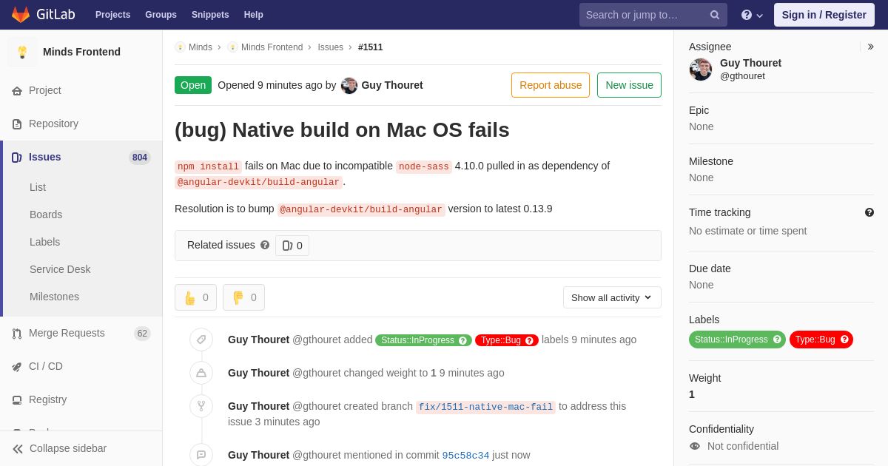This screenshot has width=888, height=466.
Task: Click the Sign in / Register button
Action: (x=824, y=15)
